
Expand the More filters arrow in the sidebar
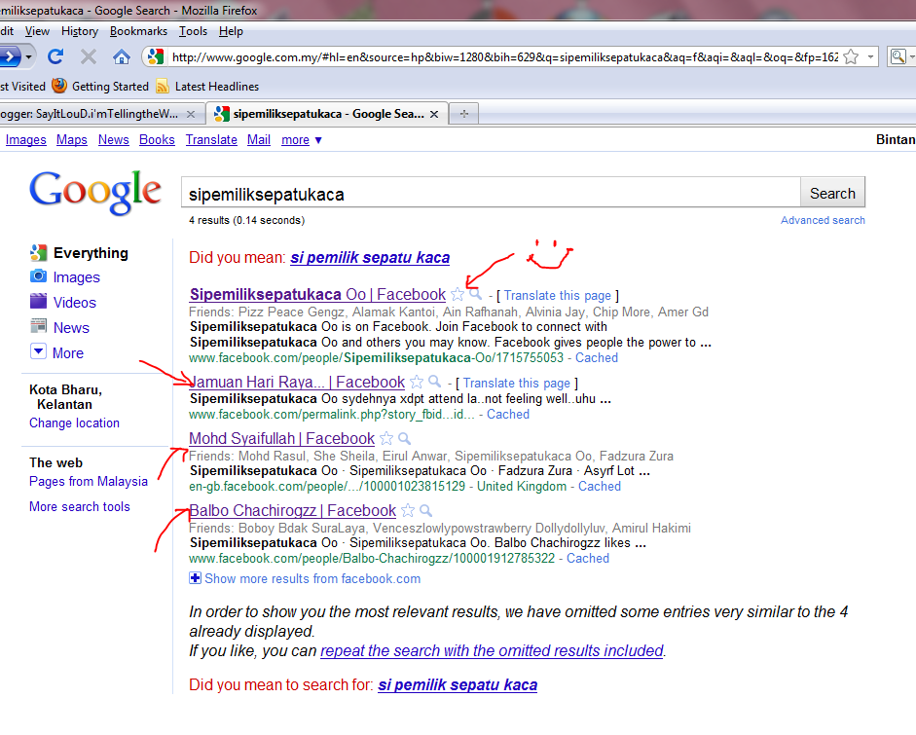38,351
